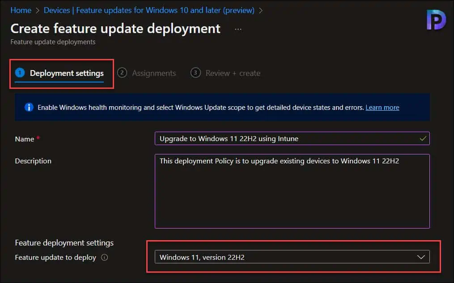Viewport: 454px width, 283px height.
Task: Open the Feature update to deploy dropdown
Action: coord(292,257)
